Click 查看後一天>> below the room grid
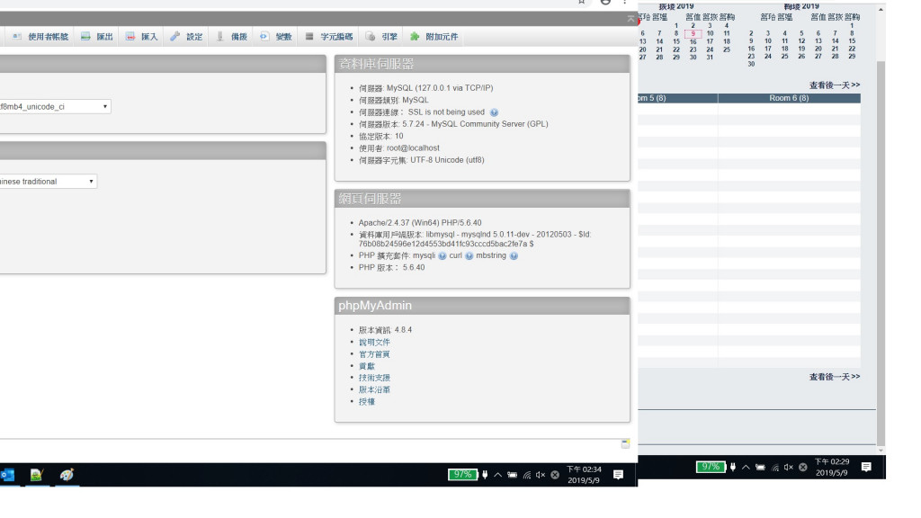 834,377
